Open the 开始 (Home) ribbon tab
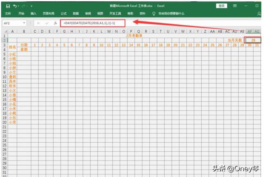Image resolution: width=264 pixels, height=177 pixels. [21, 14]
